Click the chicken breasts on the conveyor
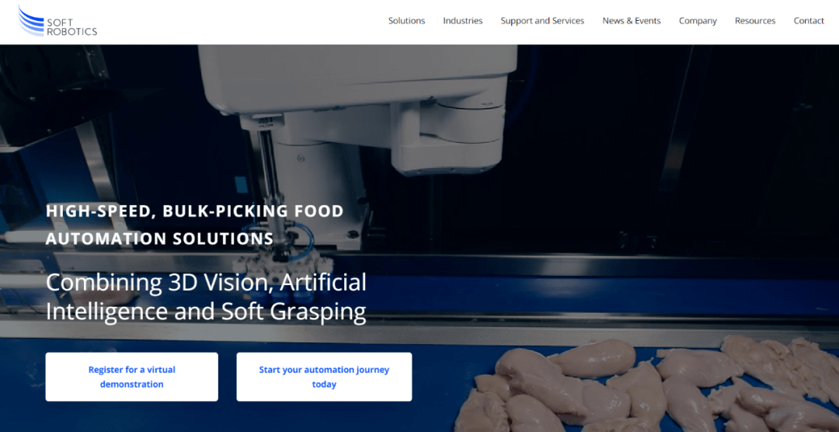 coord(647,385)
